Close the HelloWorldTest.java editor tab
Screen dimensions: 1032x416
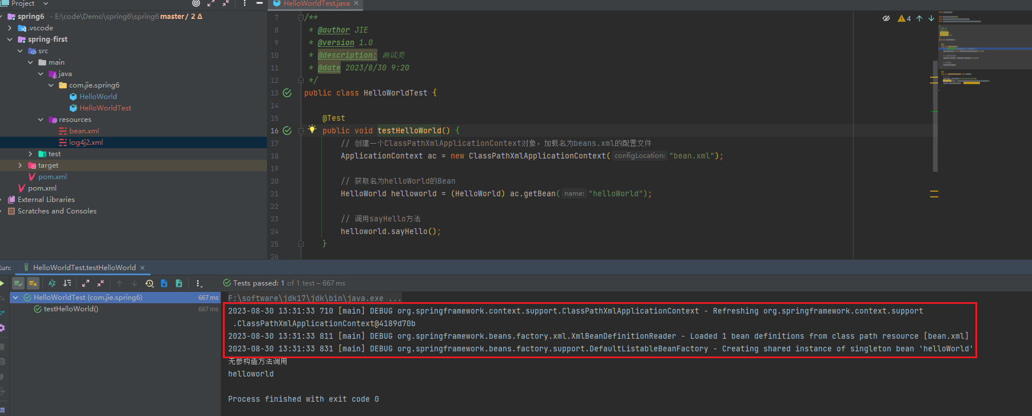pos(356,3)
